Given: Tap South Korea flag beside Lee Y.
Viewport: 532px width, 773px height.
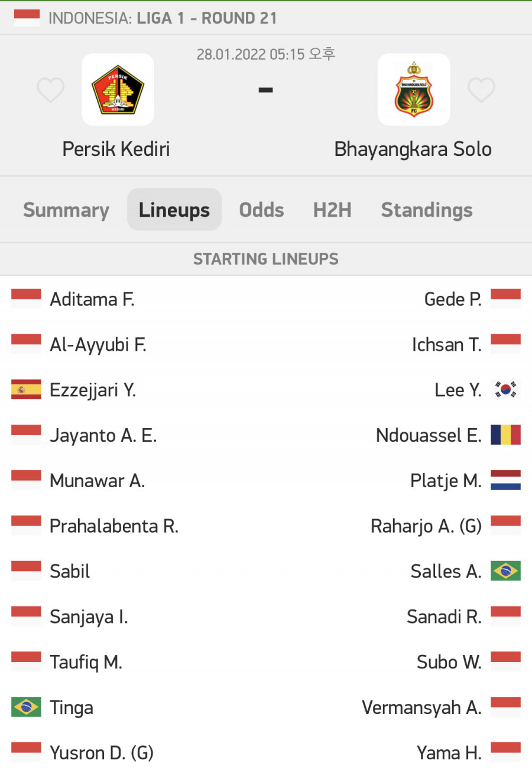Looking at the screenshot, I should tap(505, 390).
